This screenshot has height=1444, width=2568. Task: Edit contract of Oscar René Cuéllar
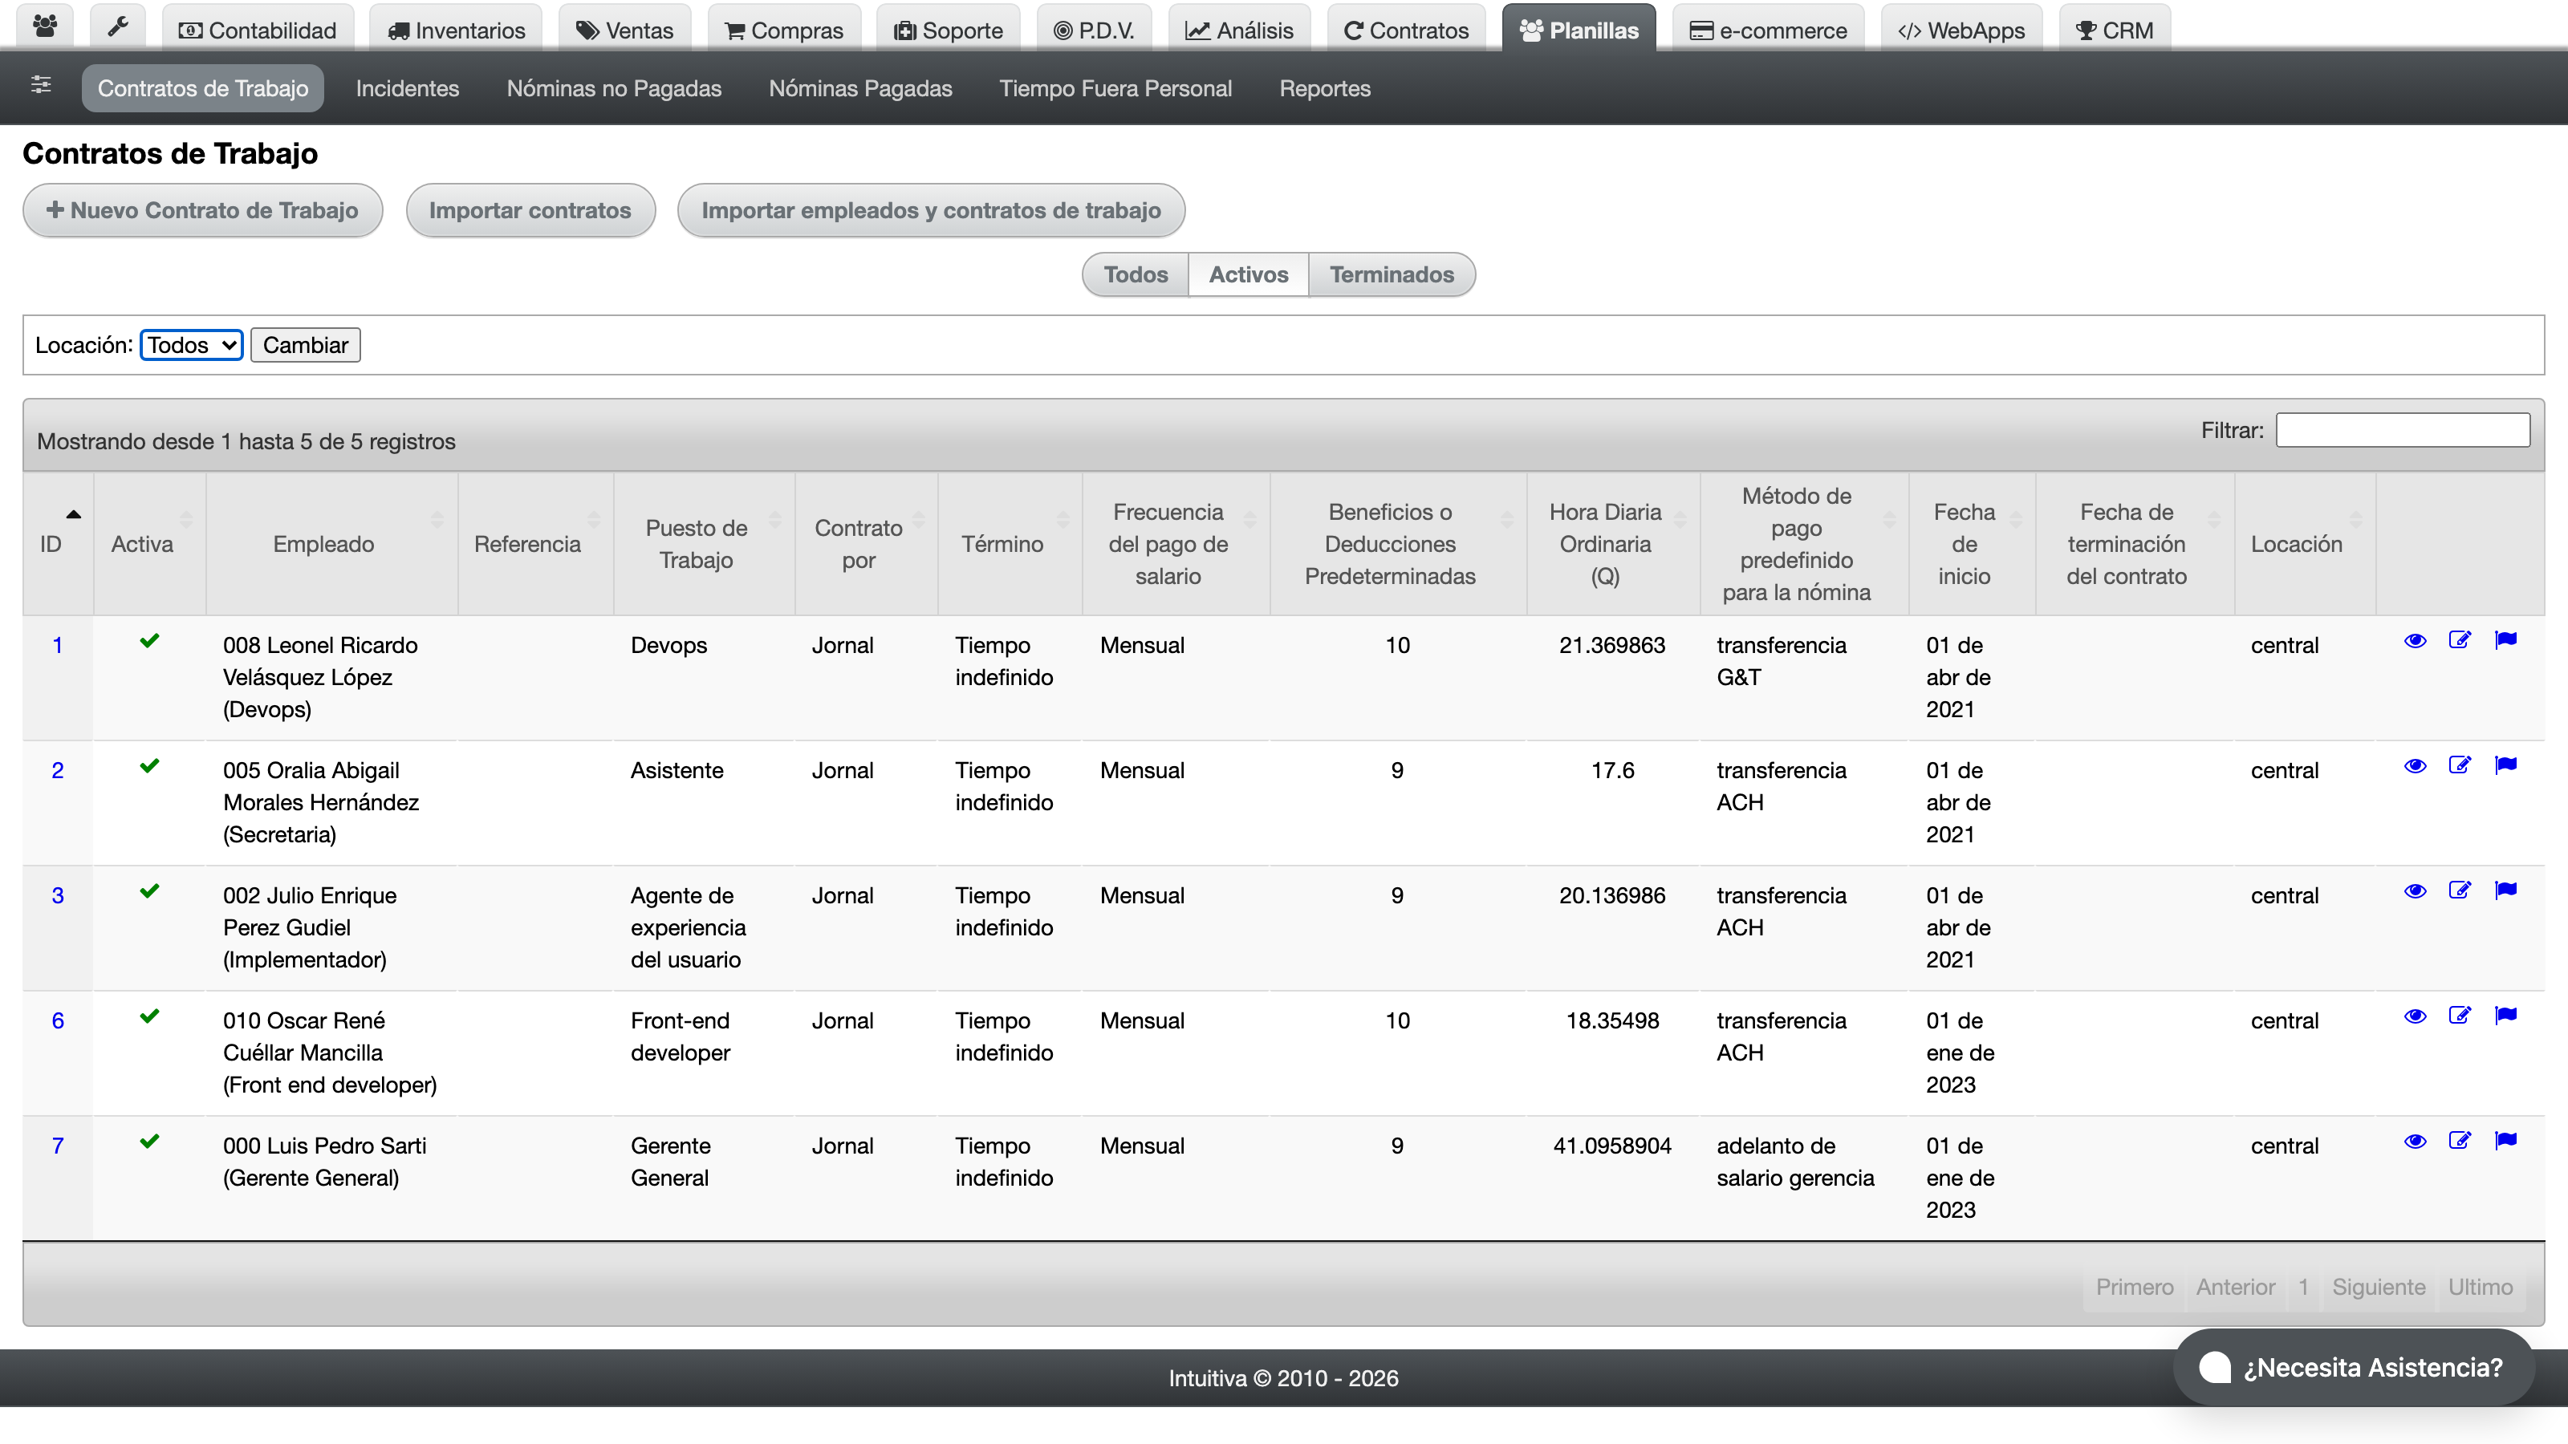[2460, 1016]
